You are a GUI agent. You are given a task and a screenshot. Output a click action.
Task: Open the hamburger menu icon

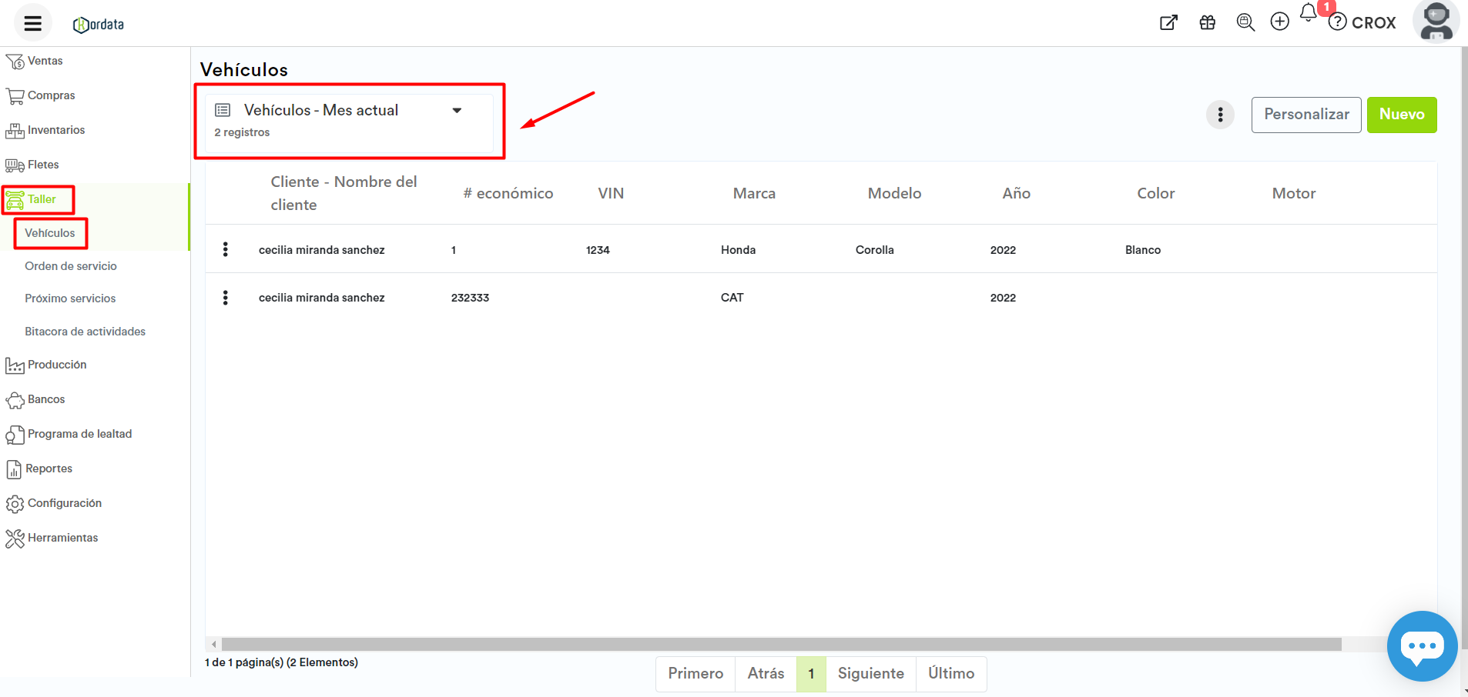click(32, 23)
